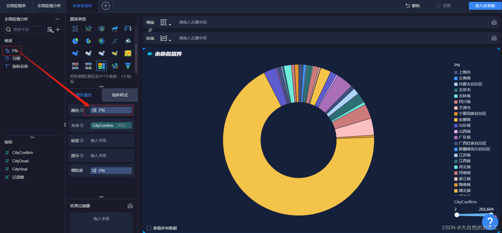Add a new component tab with the plus
This screenshot has height=233, width=502.
point(106,6)
